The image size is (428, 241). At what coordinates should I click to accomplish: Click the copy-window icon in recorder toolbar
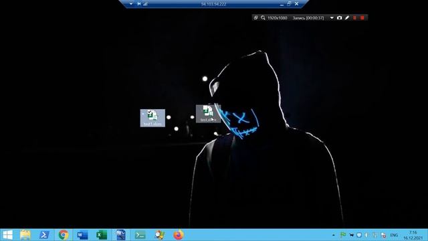click(255, 18)
